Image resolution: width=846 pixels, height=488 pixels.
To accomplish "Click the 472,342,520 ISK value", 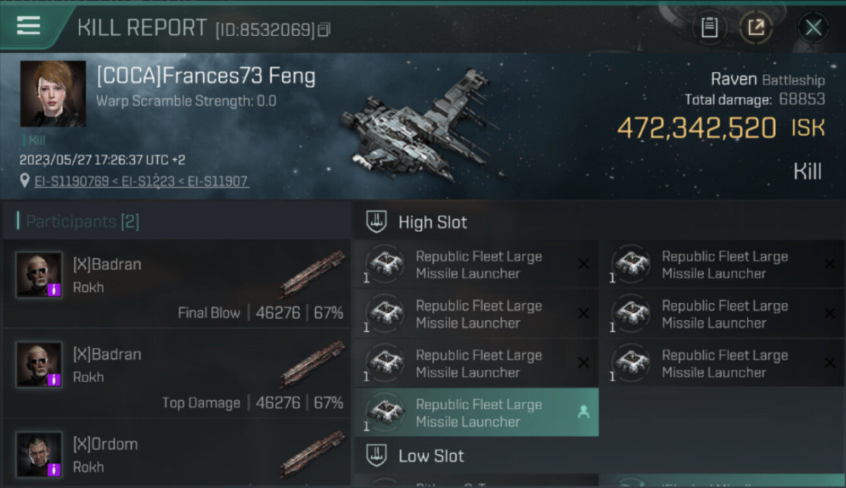I will [696, 128].
